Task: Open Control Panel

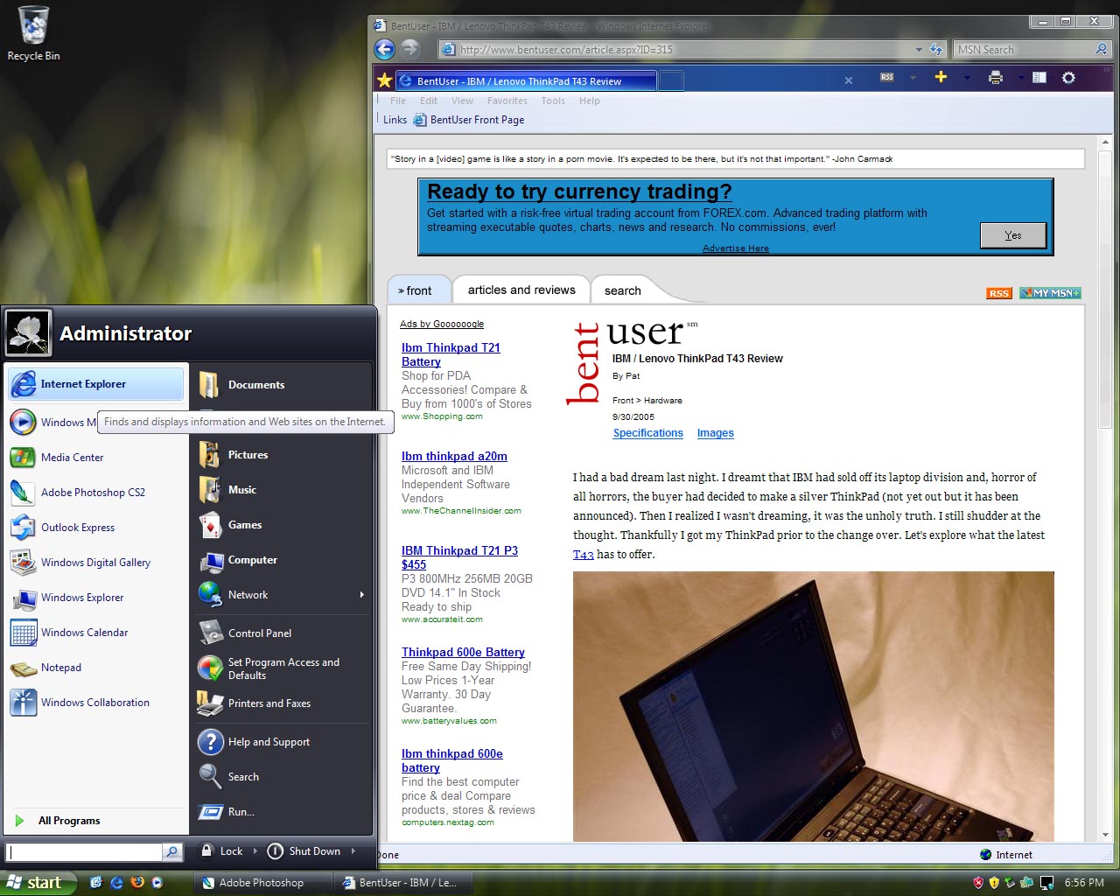Action: (282, 633)
